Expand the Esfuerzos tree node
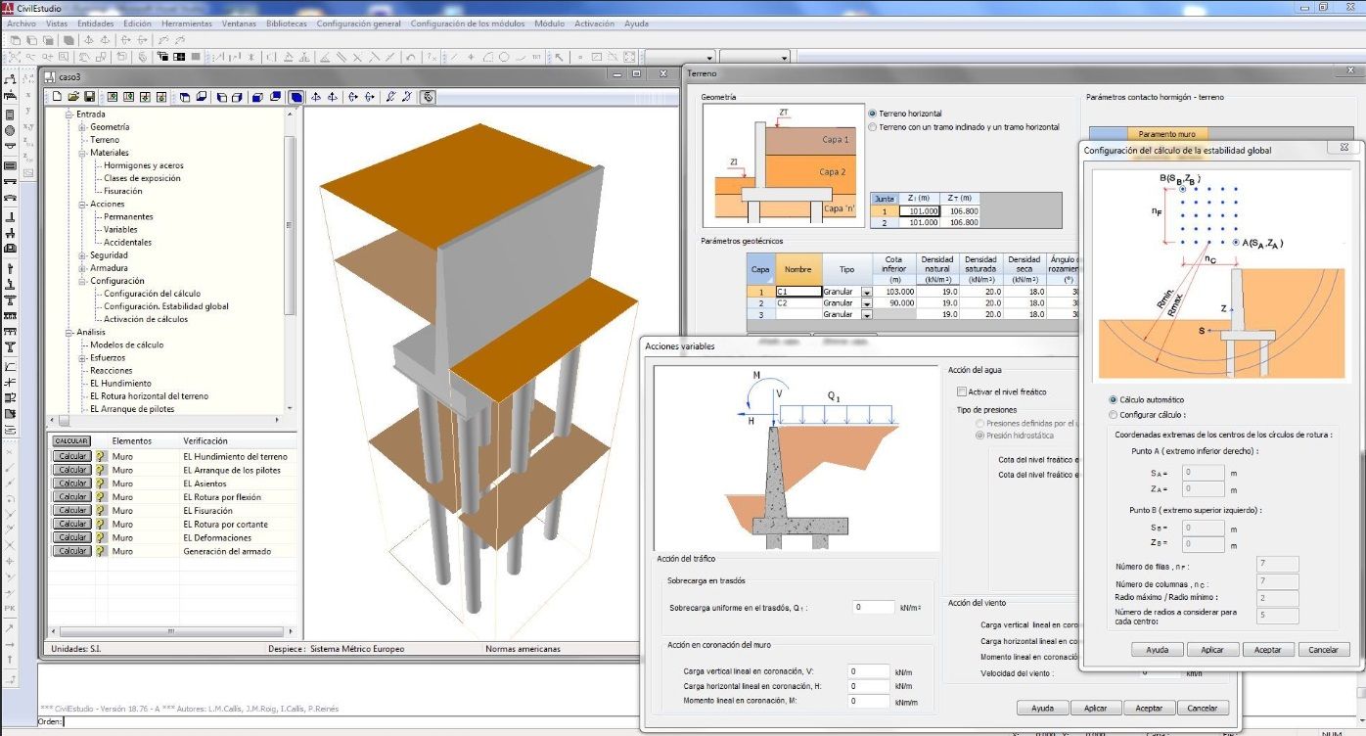 82,358
